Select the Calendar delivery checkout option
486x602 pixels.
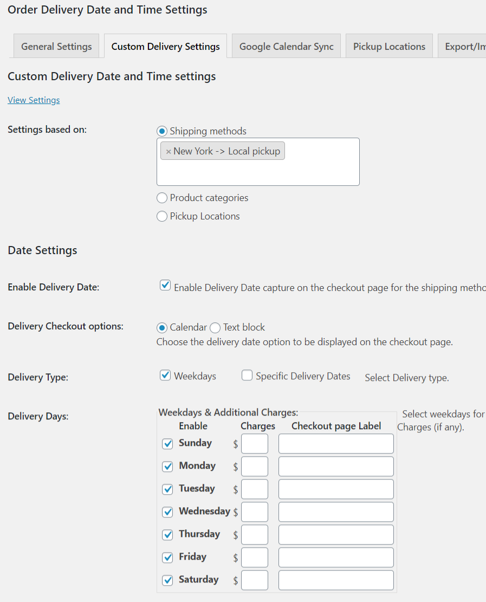click(163, 327)
